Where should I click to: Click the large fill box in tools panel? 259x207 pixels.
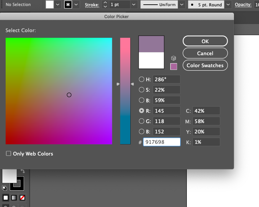click(x=9, y=176)
